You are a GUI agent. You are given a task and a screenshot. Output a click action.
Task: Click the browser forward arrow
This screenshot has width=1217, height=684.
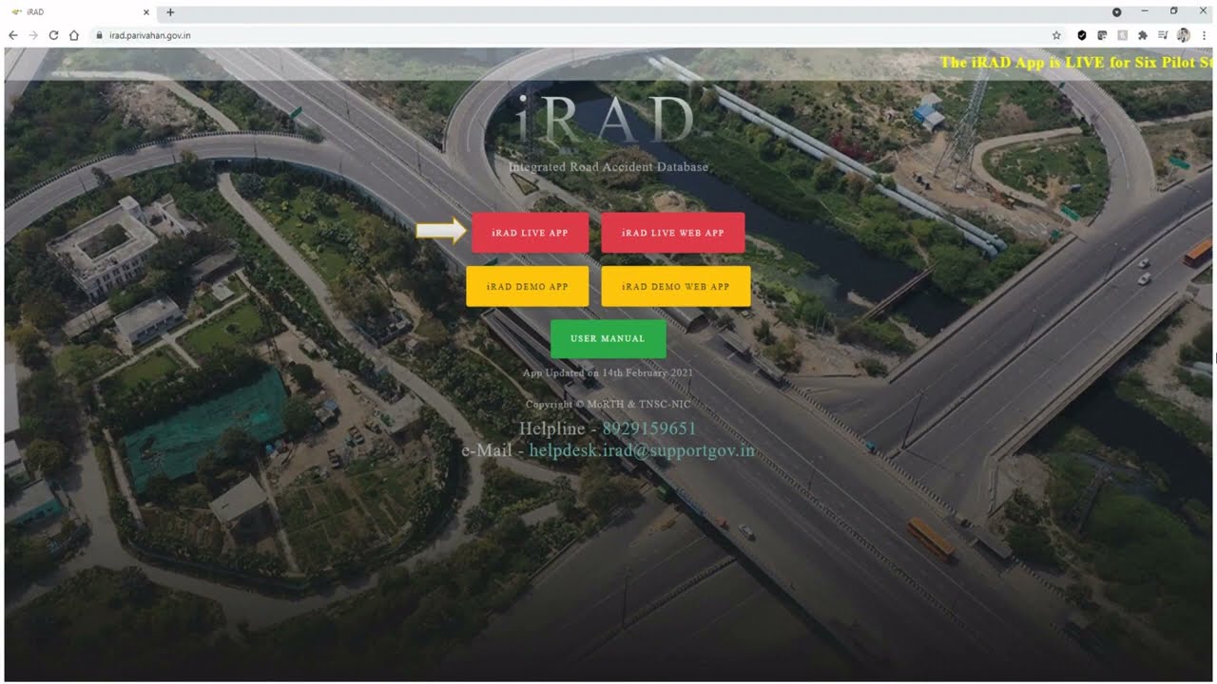[33, 35]
